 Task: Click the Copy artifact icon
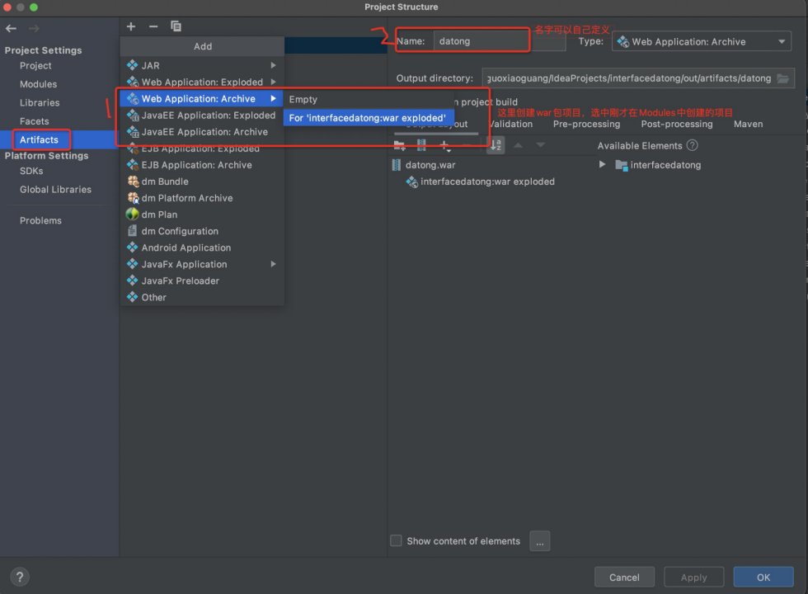click(x=176, y=26)
